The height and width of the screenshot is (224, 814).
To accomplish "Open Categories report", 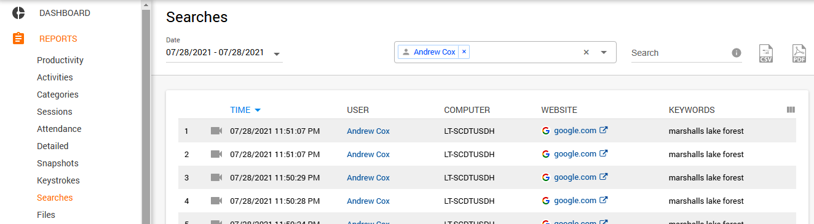I will point(58,95).
